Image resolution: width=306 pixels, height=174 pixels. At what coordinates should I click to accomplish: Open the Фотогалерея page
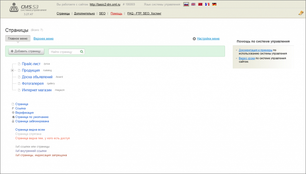[33, 83]
